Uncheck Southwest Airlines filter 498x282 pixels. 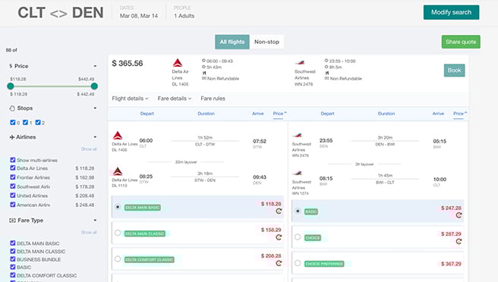[x=13, y=186]
